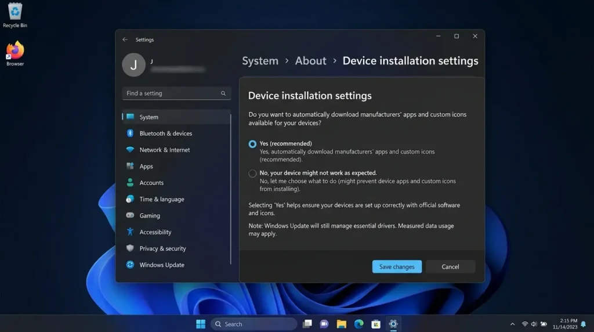Image resolution: width=594 pixels, height=332 pixels.
Task: Click the magnifier icon in Find a setting
Action: point(223,93)
